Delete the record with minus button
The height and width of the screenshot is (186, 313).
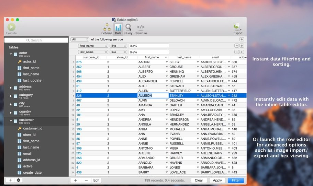pos(86,180)
